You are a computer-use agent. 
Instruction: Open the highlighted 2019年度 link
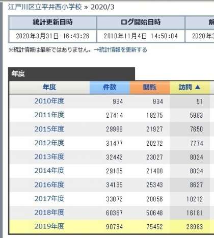tap(49, 226)
